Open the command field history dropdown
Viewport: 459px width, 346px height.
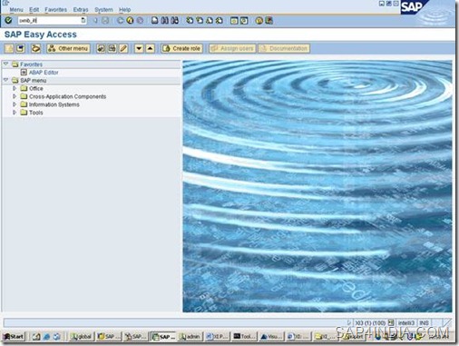click(83, 20)
